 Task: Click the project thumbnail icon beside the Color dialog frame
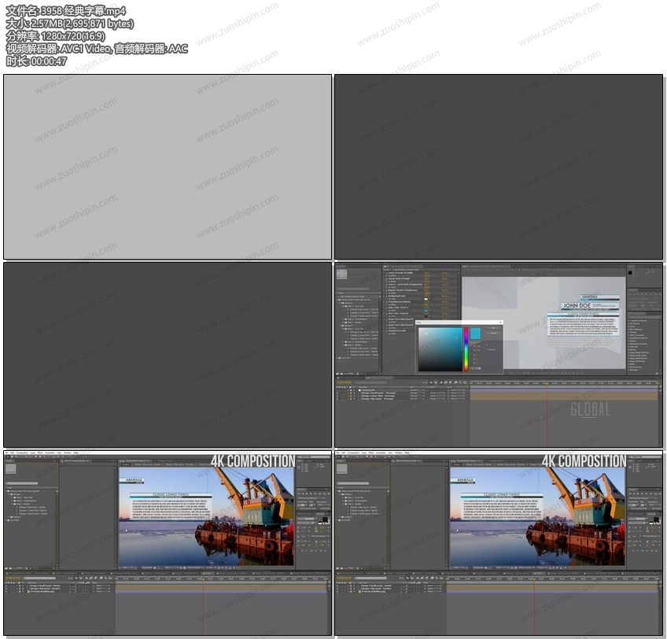click(343, 274)
